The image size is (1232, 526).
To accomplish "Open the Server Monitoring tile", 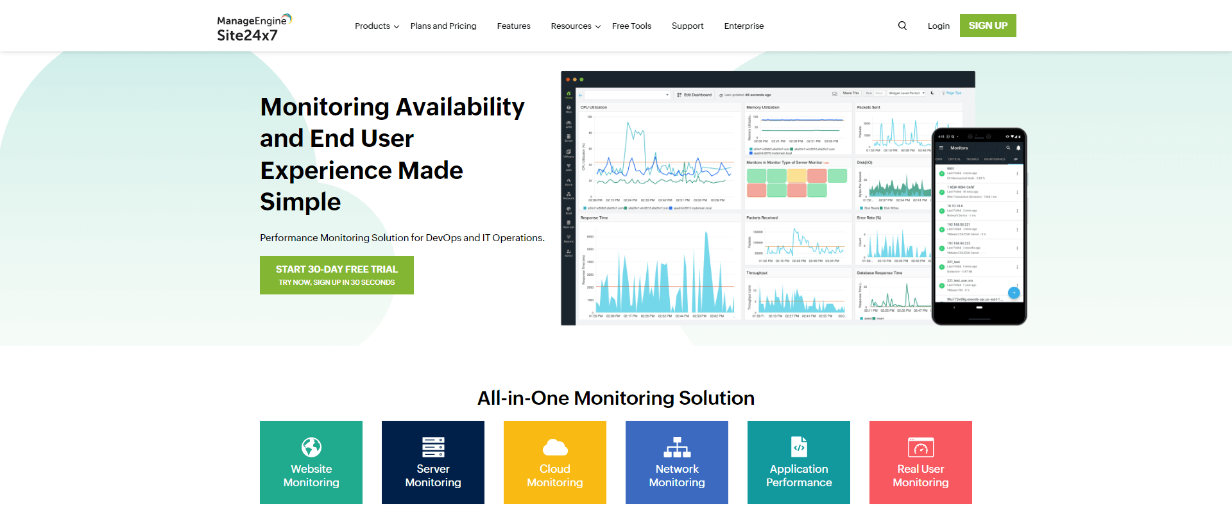I will coord(433,462).
